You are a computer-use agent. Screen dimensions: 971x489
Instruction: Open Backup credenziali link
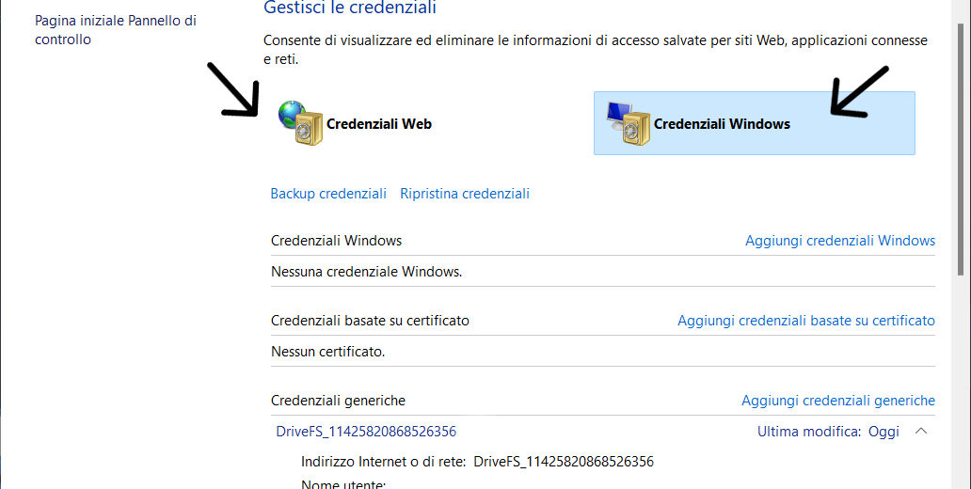(328, 194)
